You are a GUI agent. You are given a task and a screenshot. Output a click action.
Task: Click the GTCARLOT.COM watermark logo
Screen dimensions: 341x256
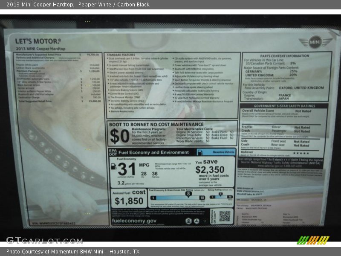click(45, 240)
